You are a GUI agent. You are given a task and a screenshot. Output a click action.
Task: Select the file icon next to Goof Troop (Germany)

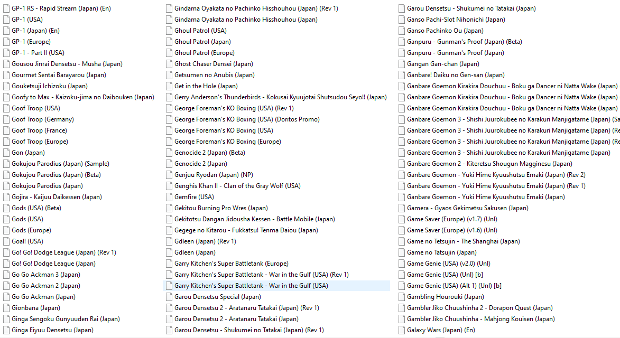6,119
